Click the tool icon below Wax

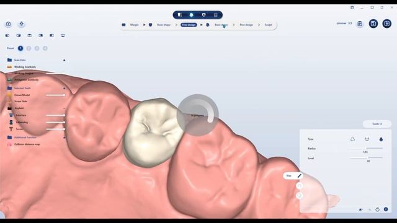tap(299, 186)
